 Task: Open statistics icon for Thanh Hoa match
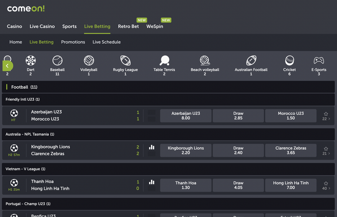152,182
